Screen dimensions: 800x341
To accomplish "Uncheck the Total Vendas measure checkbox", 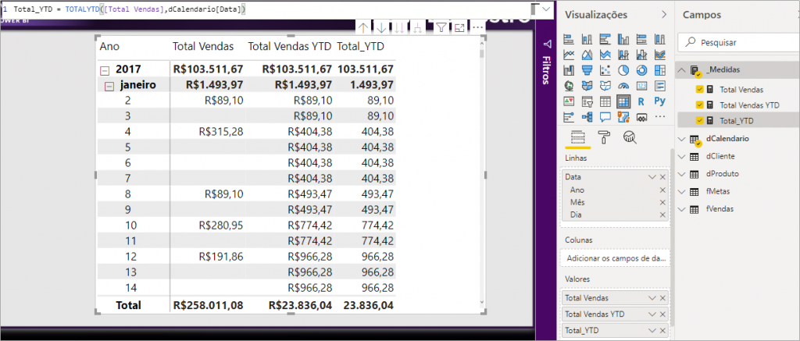I will point(699,90).
